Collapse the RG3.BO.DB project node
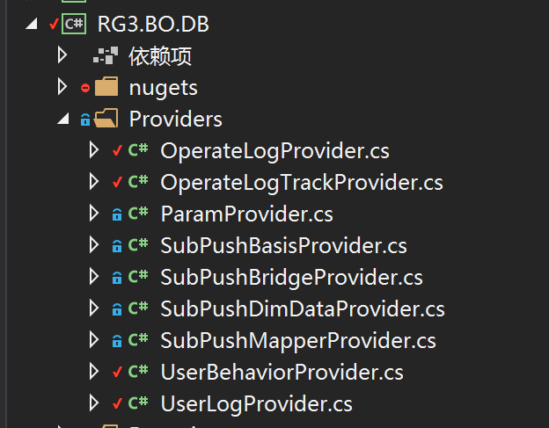Image resolution: width=549 pixels, height=428 pixels. [32, 24]
